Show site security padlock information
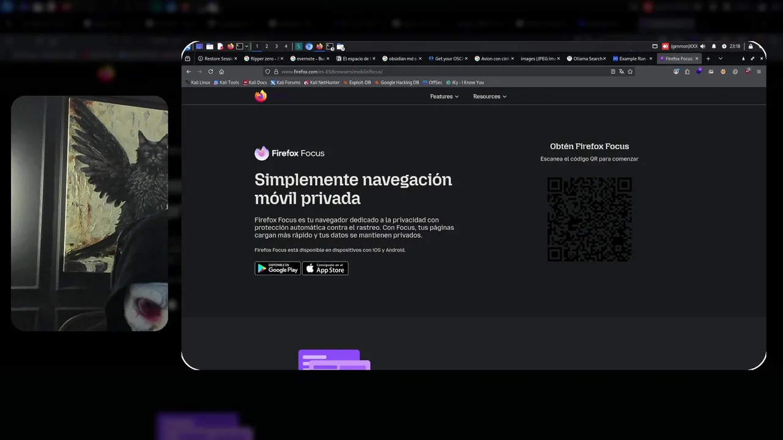Viewport: 783px width, 440px height. click(x=276, y=71)
